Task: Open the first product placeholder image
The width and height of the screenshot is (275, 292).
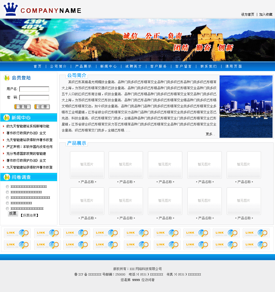Action: pyautogui.click(x=87, y=165)
